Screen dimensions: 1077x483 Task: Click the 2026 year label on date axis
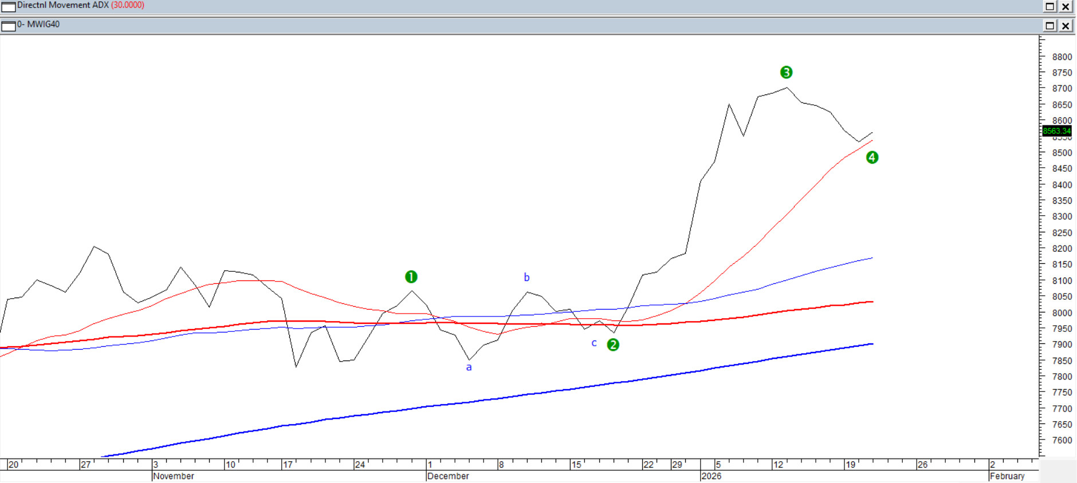pyautogui.click(x=711, y=476)
